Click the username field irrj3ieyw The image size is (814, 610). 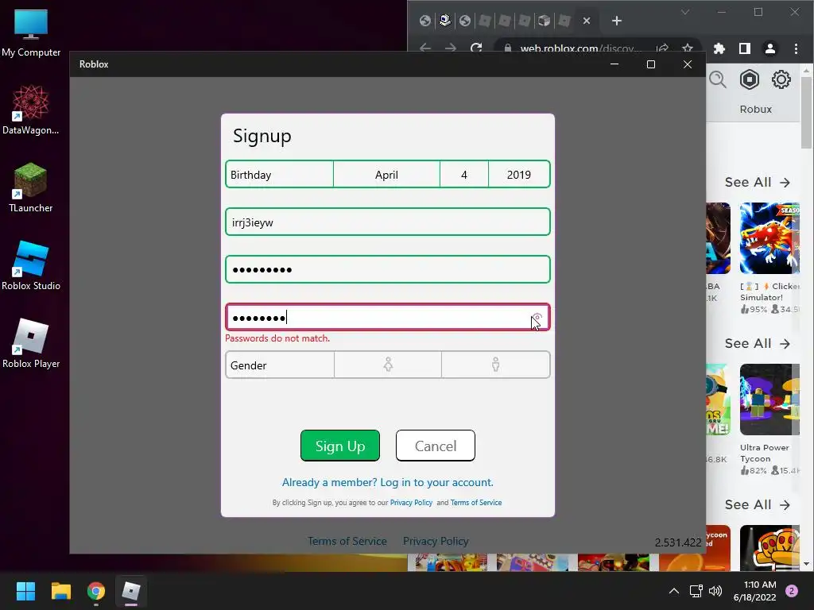click(x=388, y=222)
